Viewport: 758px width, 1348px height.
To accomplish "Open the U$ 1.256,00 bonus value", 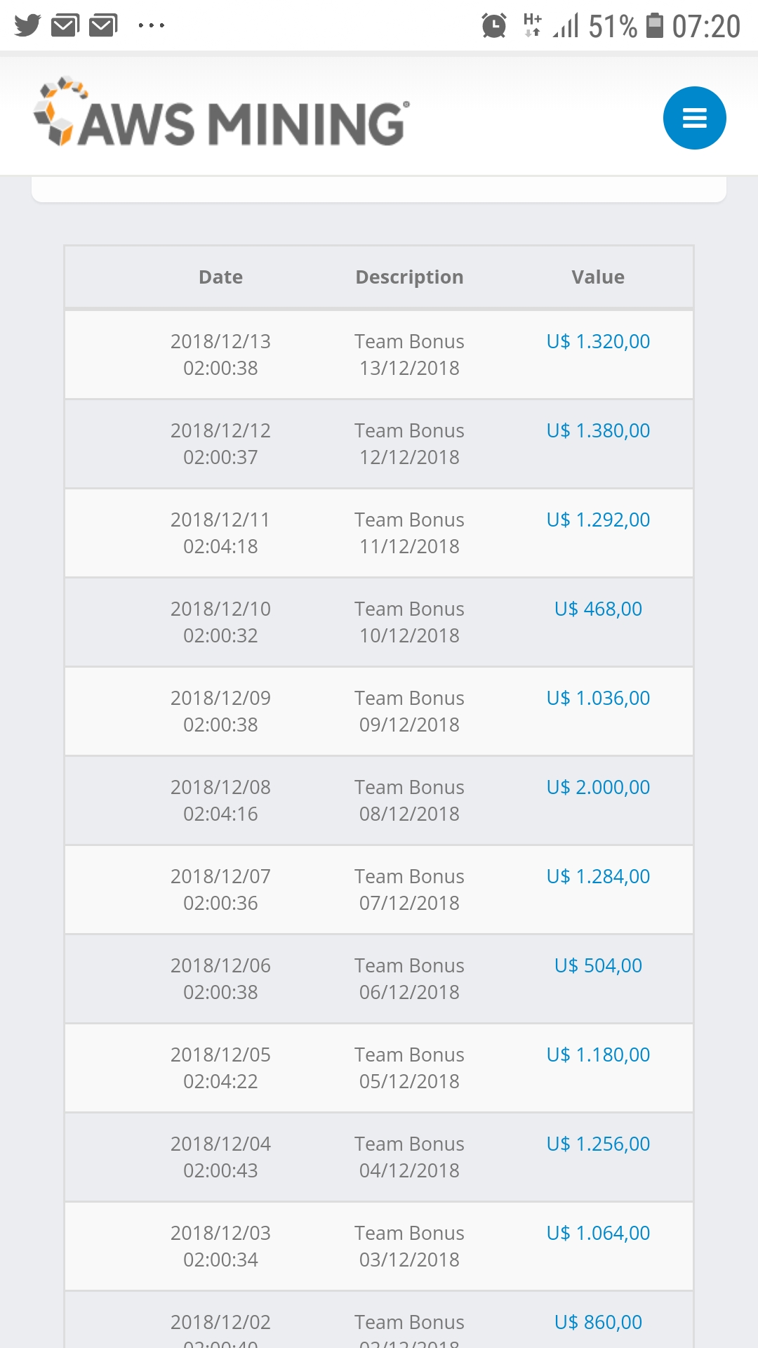I will point(598,1144).
